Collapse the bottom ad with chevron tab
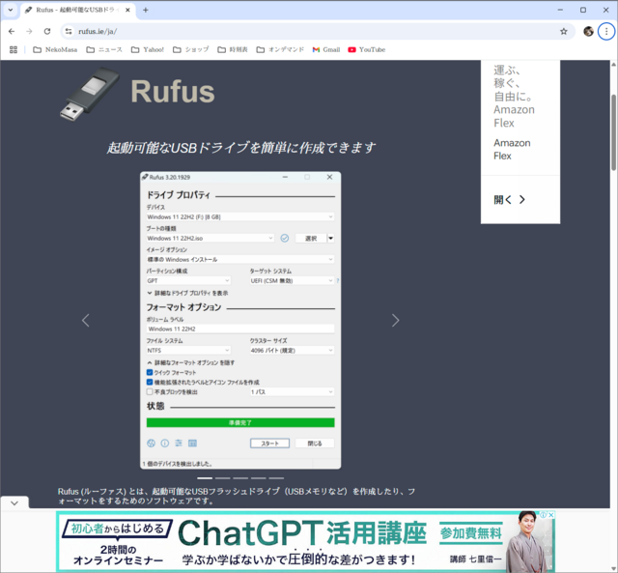The height and width of the screenshot is (573, 618). 14,502
